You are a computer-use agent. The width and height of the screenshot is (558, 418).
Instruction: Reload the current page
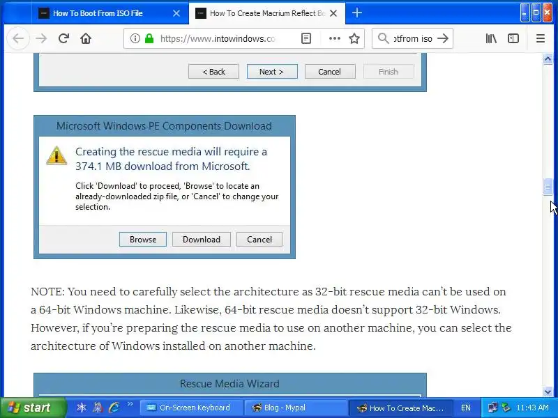click(63, 38)
